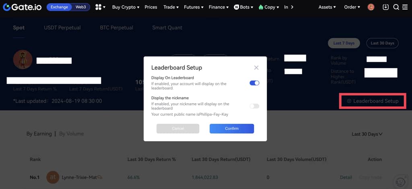Open the hamburger menu icon at top right

tap(405, 7)
